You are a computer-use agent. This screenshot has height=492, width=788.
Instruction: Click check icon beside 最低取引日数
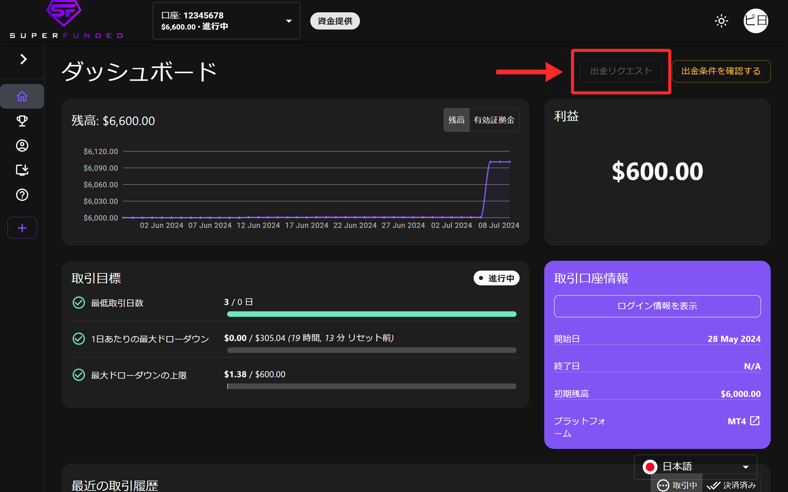pos(79,303)
